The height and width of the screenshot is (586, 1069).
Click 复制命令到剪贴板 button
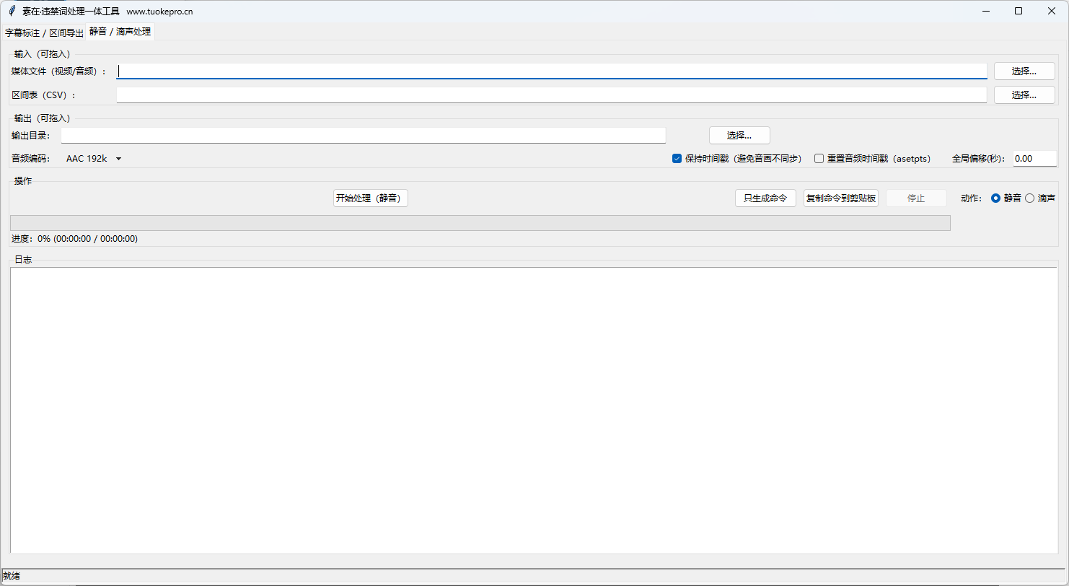tap(841, 198)
